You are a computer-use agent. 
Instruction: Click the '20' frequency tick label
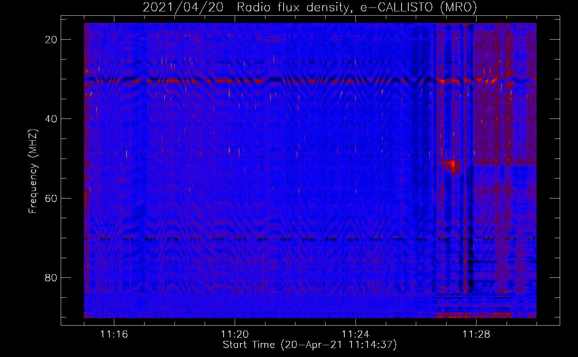coord(51,40)
